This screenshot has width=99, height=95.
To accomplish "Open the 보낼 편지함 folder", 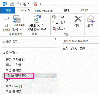I will (x=13, y=91).
